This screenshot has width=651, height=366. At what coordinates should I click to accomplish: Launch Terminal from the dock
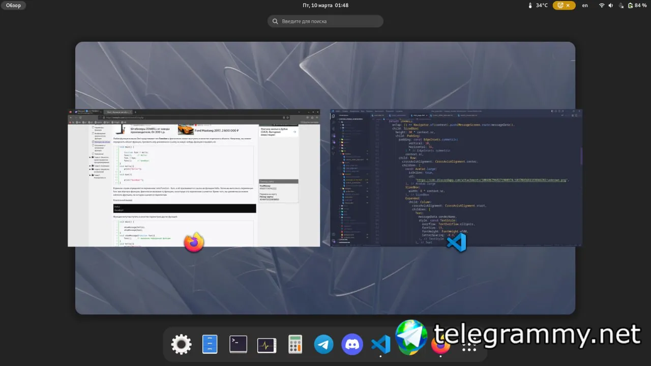tap(239, 345)
